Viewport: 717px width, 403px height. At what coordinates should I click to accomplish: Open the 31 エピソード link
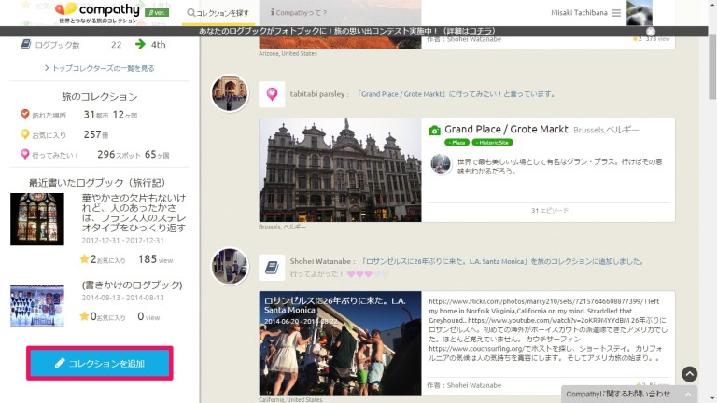point(550,210)
